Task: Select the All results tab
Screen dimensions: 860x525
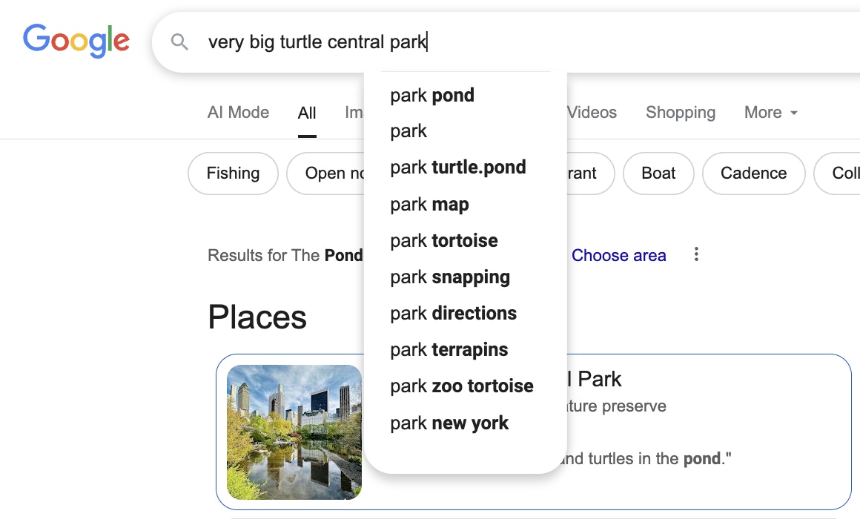Action: [307, 113]
